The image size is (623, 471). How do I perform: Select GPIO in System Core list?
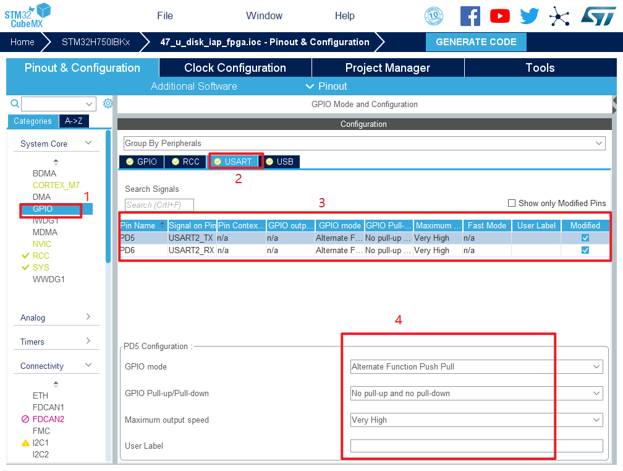pyautogui.click(x=43, y=209)
